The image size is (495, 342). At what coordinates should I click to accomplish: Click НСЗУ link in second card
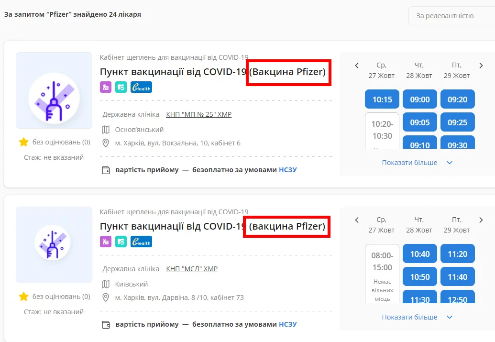coord(288,324)
